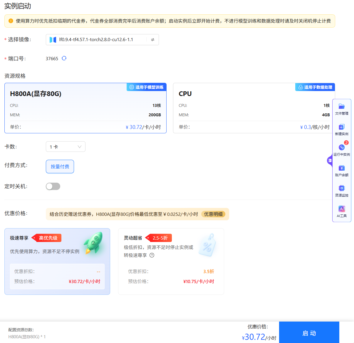Check 账户余额 via the sidebar icon
Viewport: 354px width, 343px height.
click(341, 171)
